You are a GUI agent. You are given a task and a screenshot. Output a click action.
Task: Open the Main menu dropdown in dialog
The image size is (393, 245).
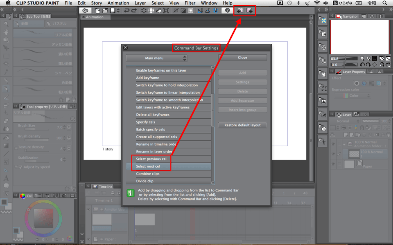point(156,58)
